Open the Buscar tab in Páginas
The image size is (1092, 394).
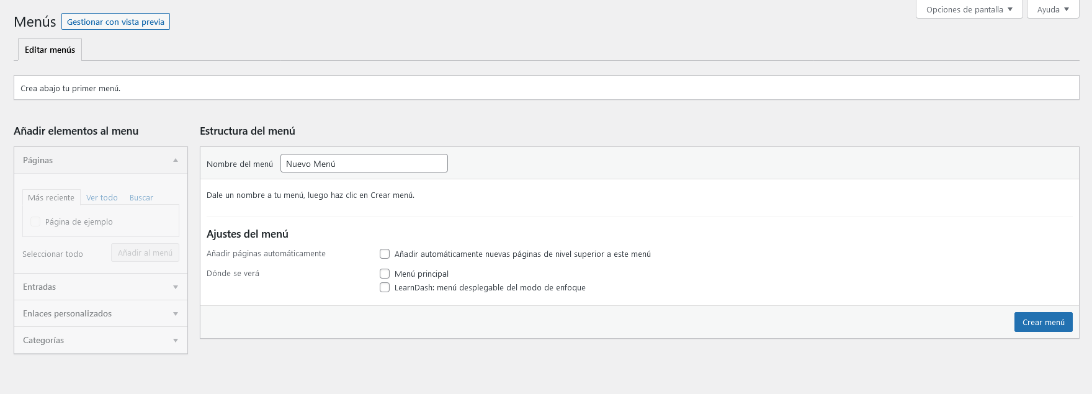(x=141, y=197)
